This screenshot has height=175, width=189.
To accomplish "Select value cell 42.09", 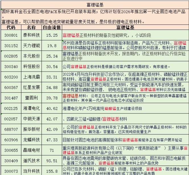I will click(x=52, y=129).
